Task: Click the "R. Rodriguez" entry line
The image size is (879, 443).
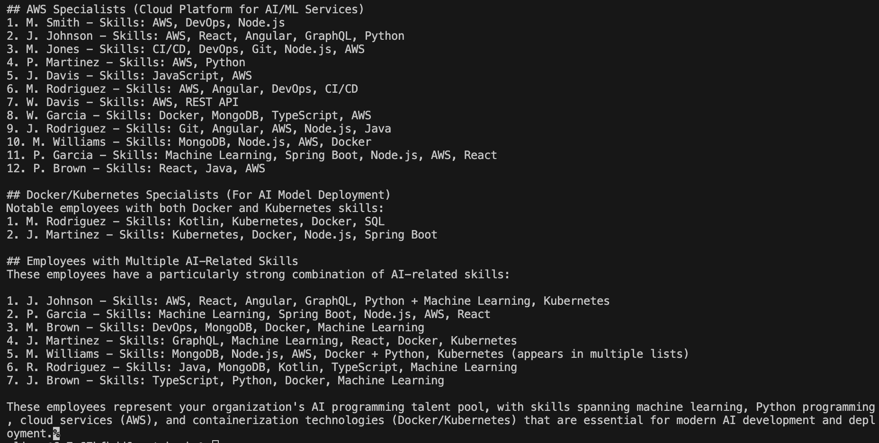Action: click(x=261, y=367)
